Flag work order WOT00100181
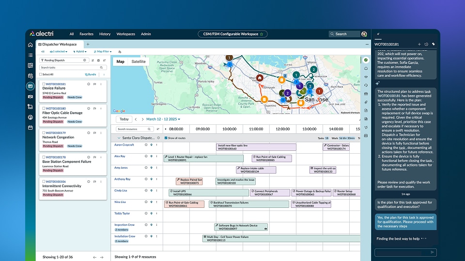This screenshot has width=465, height=261. (94, 84)
